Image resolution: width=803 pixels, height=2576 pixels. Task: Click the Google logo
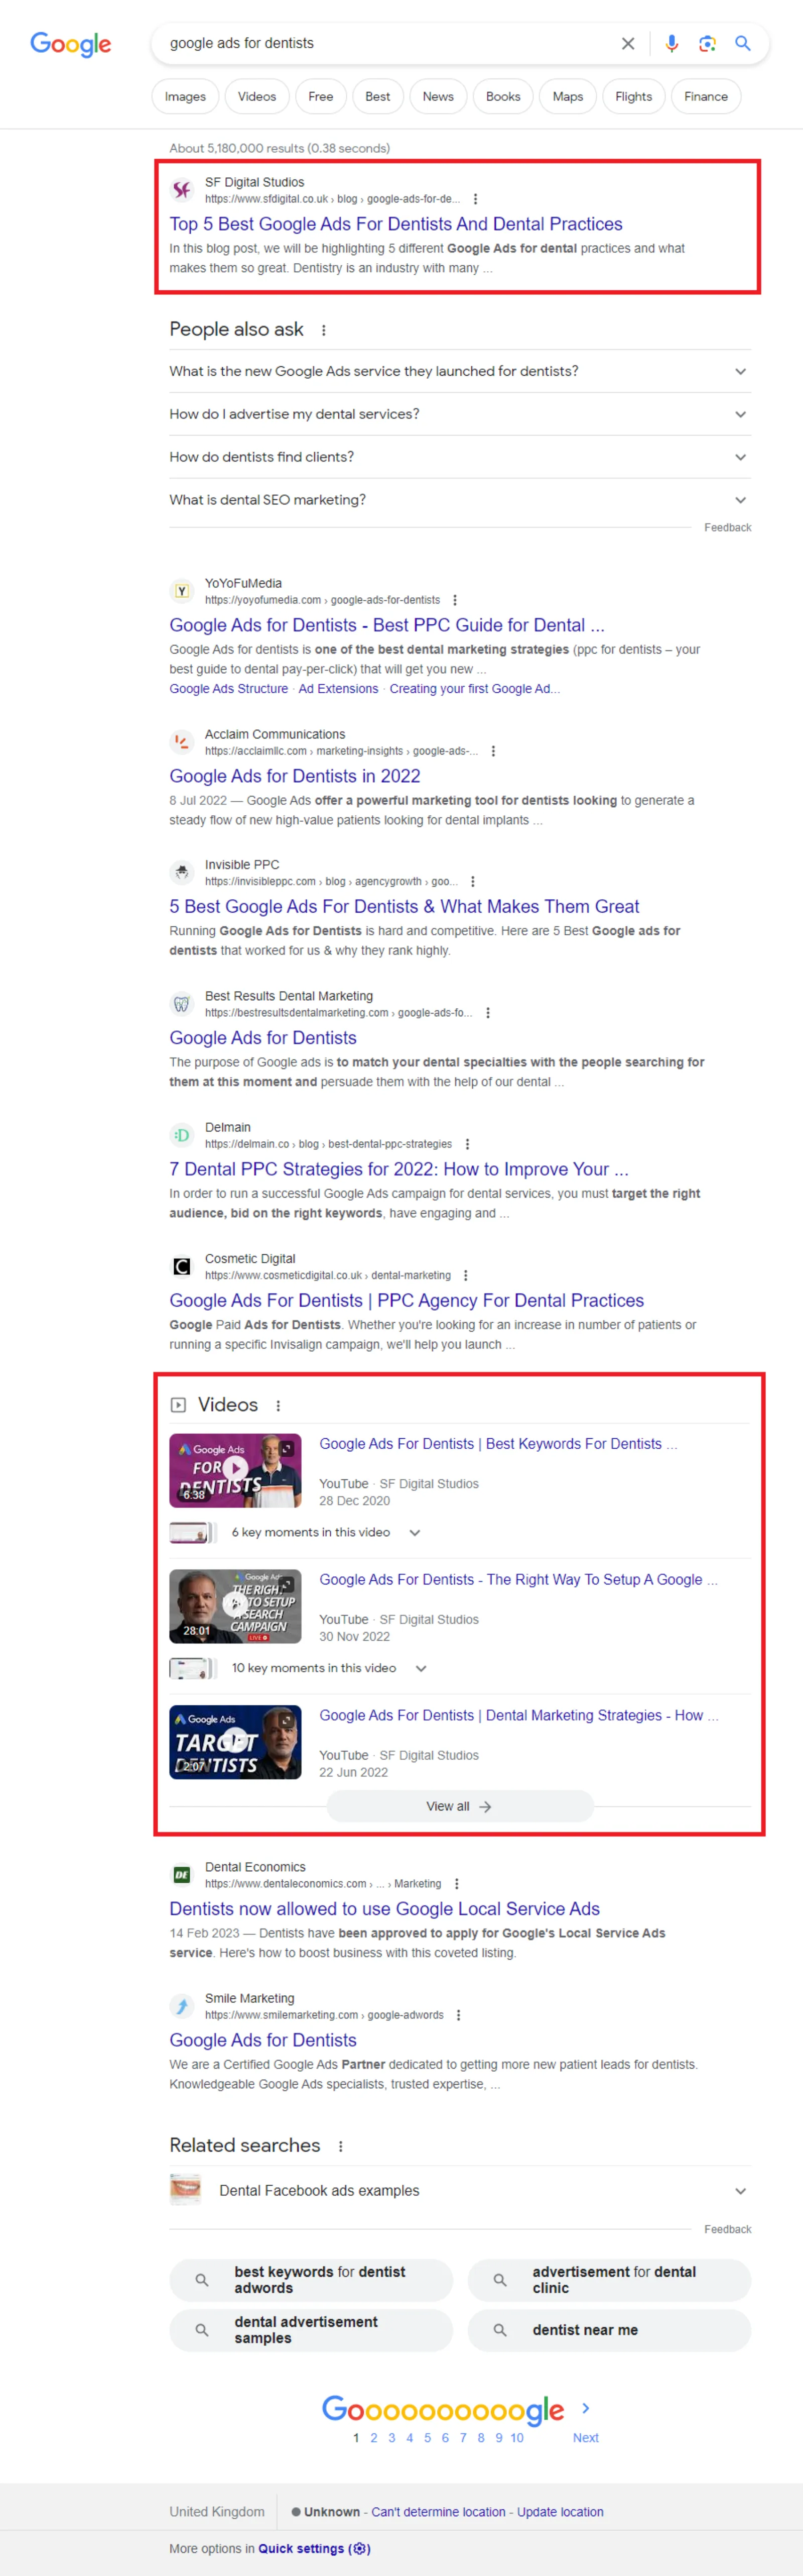(70, 44)
